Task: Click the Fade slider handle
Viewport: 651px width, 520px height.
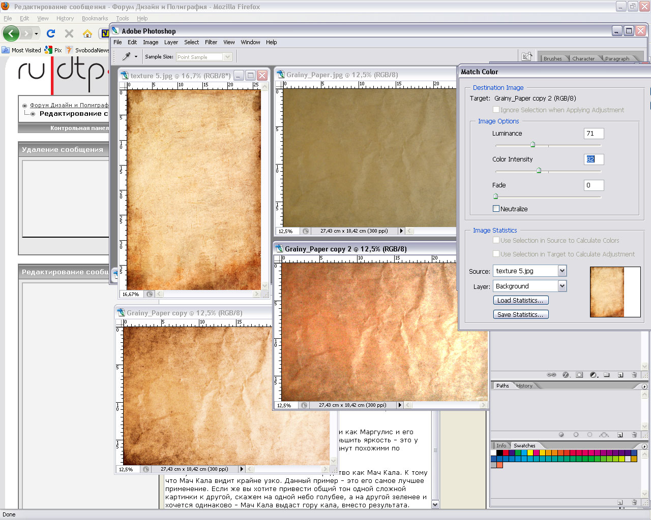Action: point(496,197)
